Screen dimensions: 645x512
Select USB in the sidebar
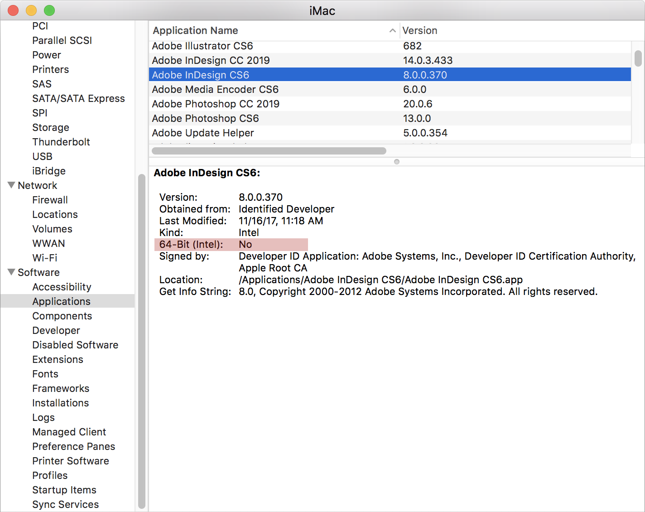(42, 156)
